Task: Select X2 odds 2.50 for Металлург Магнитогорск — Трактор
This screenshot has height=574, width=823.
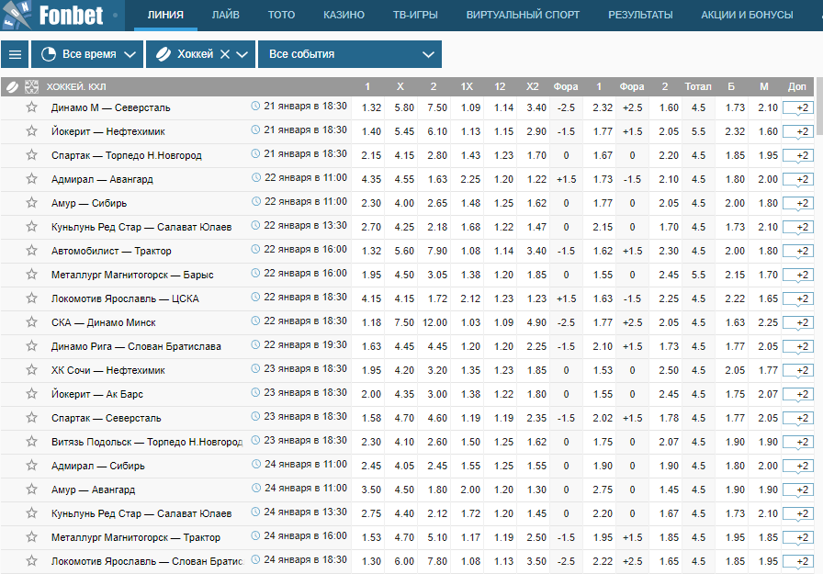Action: click(536, 537)
